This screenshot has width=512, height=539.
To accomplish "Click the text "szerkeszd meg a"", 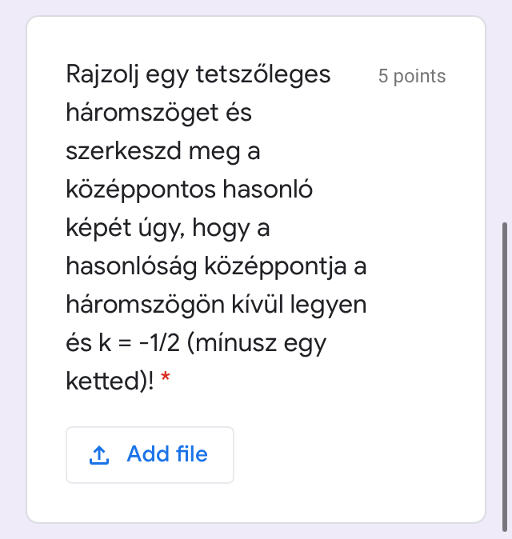I will (x=162, y=151).
